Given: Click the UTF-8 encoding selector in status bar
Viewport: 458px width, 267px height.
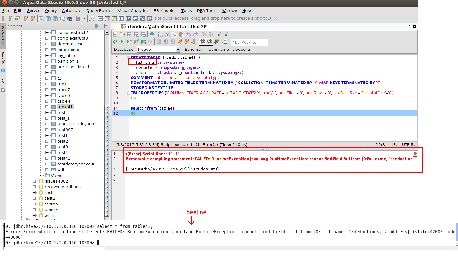Looking at the screenshot, I should point(408,144).
